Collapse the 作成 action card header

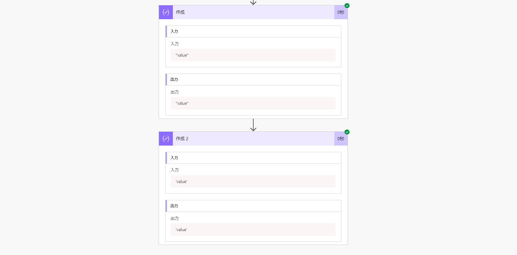coord(252,12)
